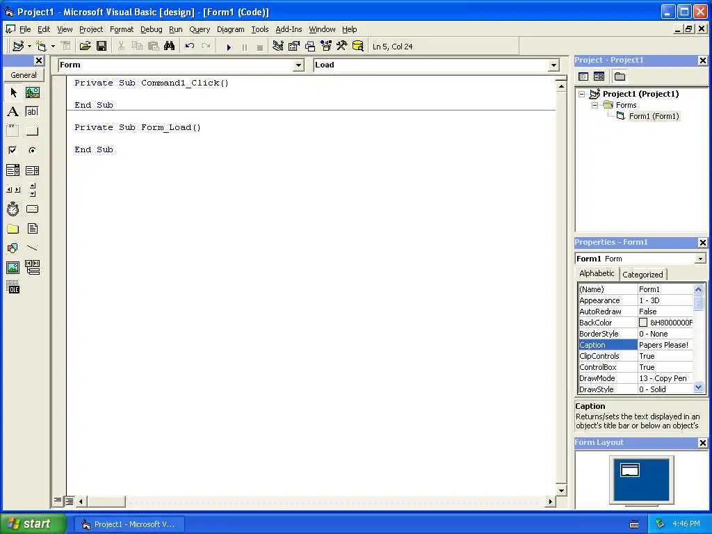
Task: Click the Break pause icon in the toolbar
Action: tap(244, 47)
